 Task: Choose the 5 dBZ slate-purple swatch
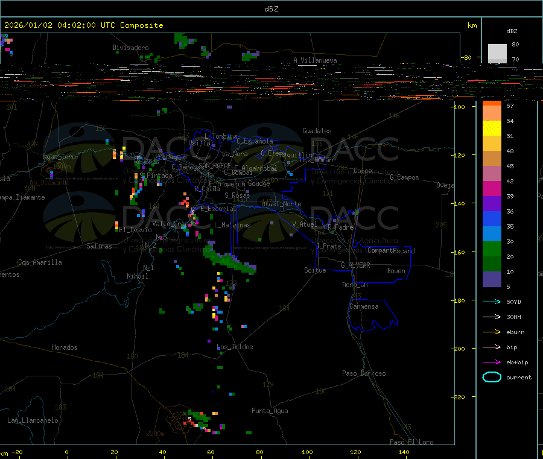492,279
